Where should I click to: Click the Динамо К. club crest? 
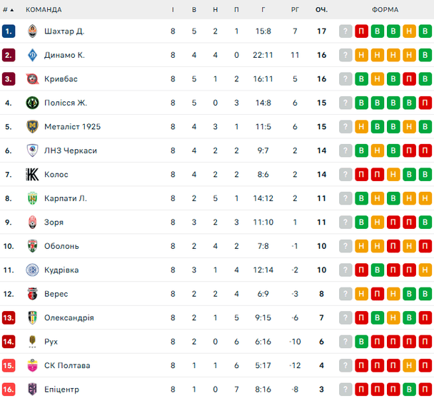pyautogui.click(x=32, y=55)
